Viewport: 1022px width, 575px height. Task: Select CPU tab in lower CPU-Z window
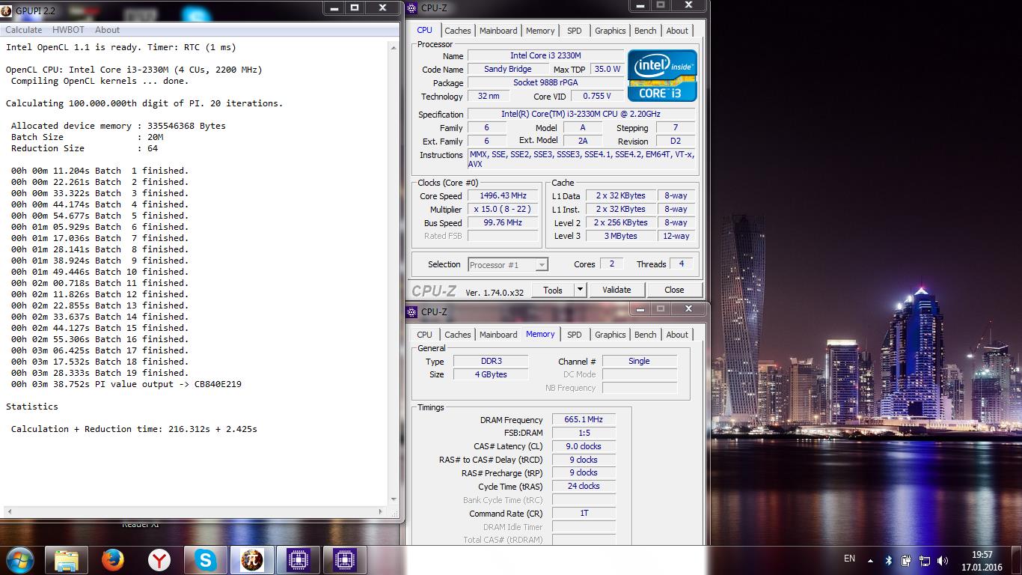pos(424,335)
